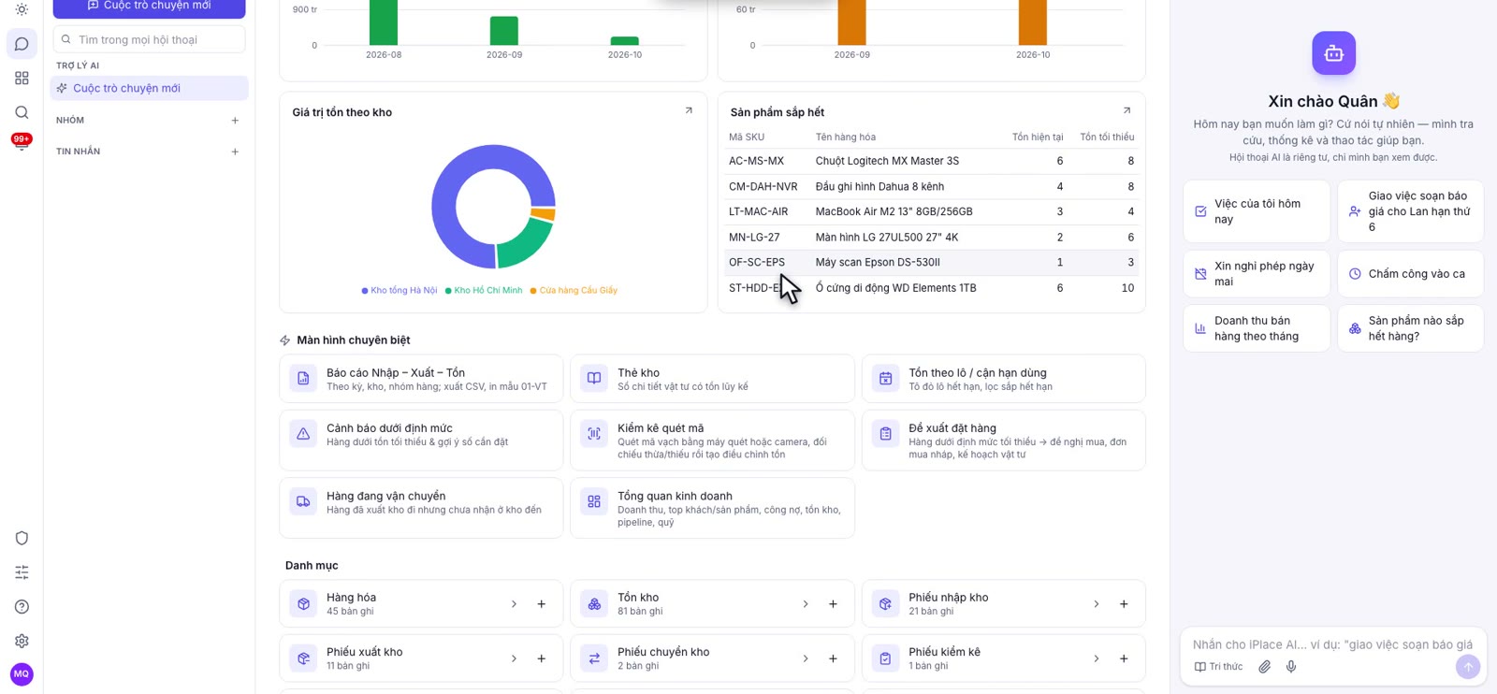Click the Nhắn cho iPlace AI message field
Screen dimensions: 1497x694
coord(1332,644)
